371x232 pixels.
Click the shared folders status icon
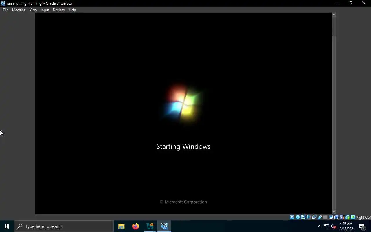325,217
